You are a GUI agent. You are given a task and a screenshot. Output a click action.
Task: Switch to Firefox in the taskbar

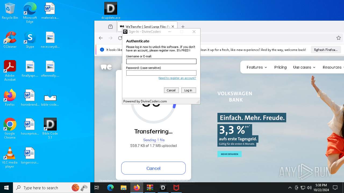point(137,188)
